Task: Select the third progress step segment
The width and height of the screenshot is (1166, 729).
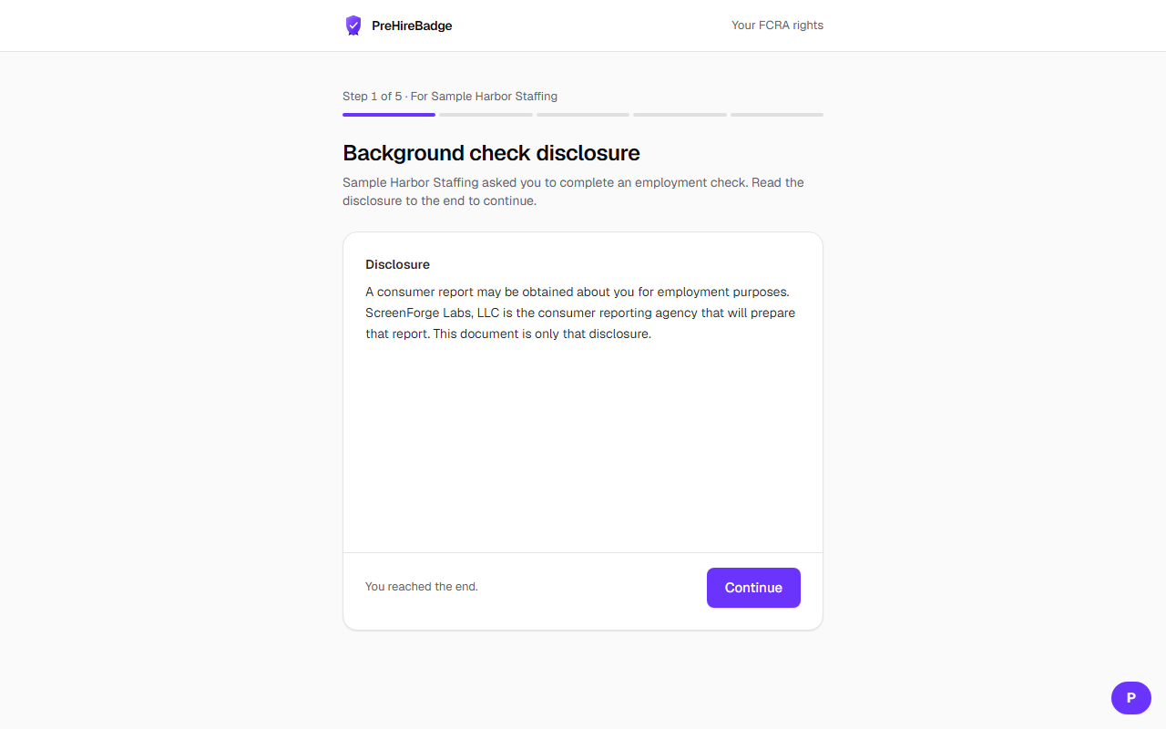Action: (583, 115)
